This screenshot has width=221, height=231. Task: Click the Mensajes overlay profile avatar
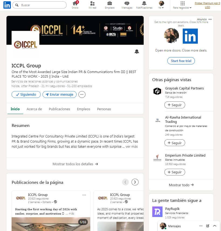coord(163,226)
